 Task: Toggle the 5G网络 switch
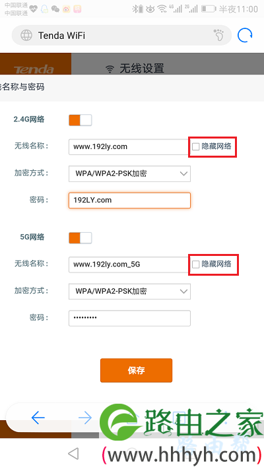pyautogui.click(x=81, y=238)
